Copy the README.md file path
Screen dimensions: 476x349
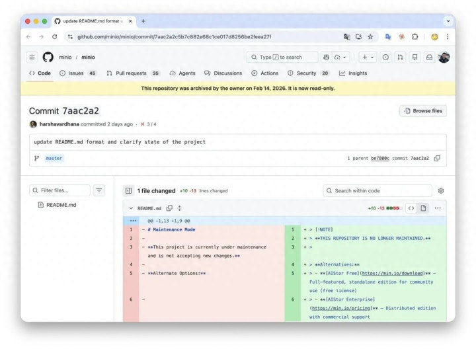(169, 208)
